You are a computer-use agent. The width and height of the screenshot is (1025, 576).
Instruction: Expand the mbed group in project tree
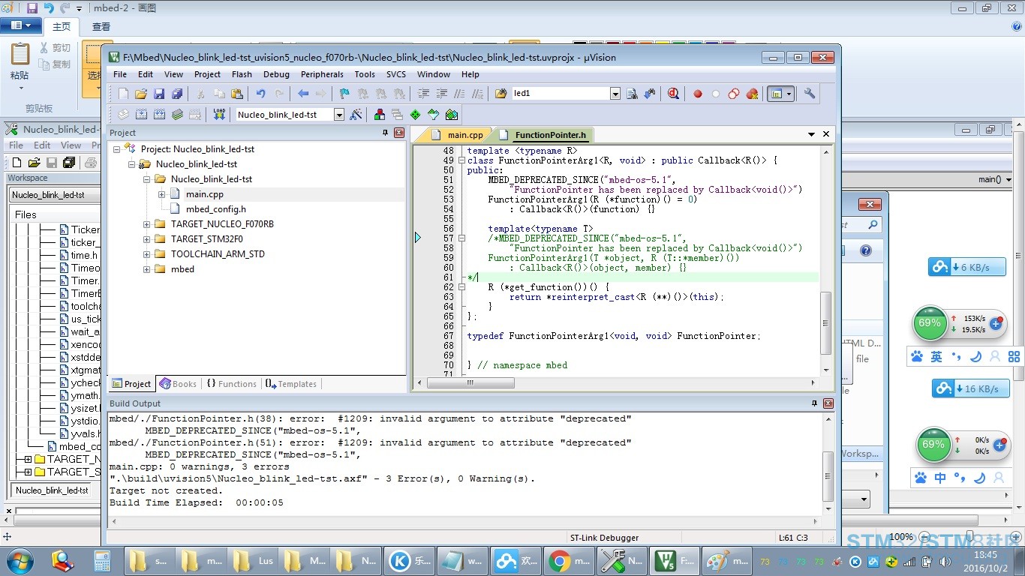[x=147, y=269]
